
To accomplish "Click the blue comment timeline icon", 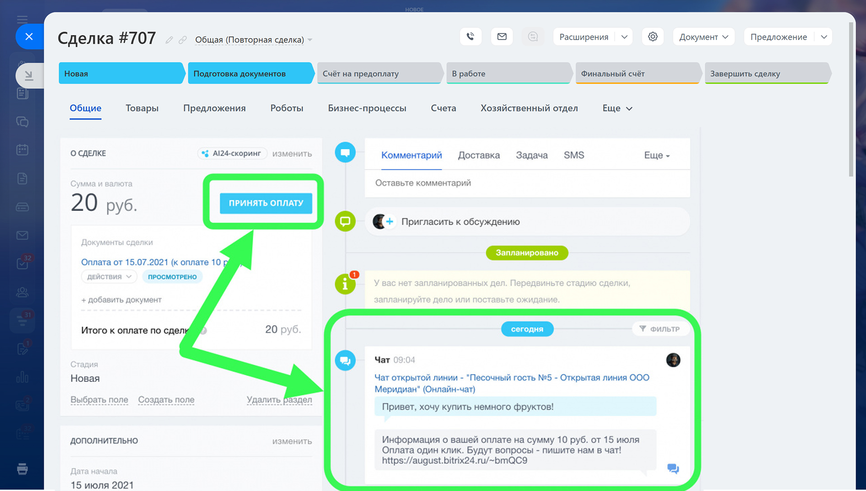I will (345, 152).
